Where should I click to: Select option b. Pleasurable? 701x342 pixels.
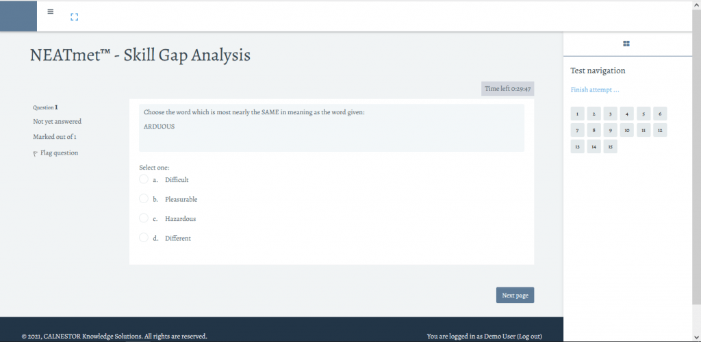coord(144,198)
